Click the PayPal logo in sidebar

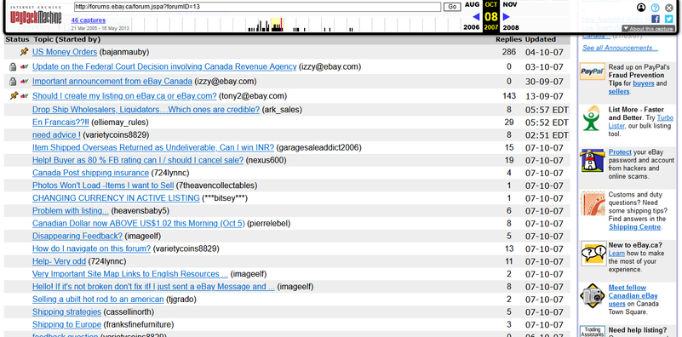[x=592, y=71]
